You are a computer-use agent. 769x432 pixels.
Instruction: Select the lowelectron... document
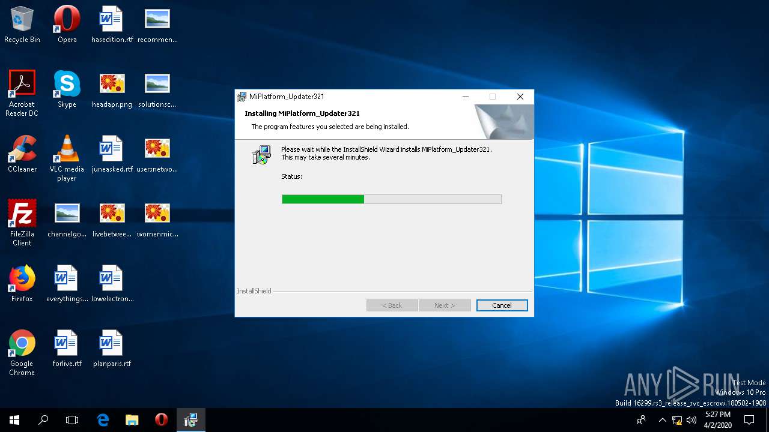pyautogui.click(x=112, y=284)
